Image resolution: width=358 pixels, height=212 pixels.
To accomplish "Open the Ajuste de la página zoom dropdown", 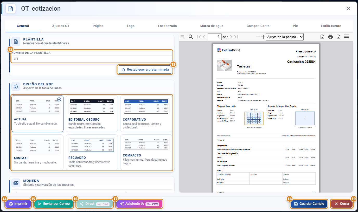I will 285,37.
